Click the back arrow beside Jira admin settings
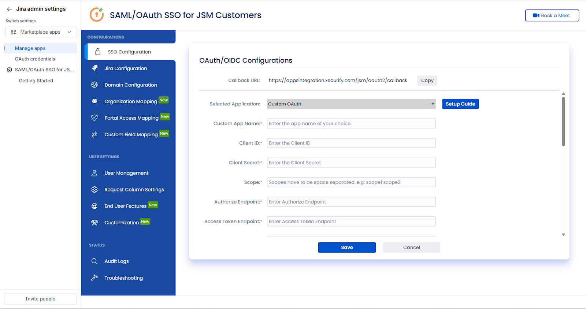This screenshot has height=309, width=586. [9, 9]
